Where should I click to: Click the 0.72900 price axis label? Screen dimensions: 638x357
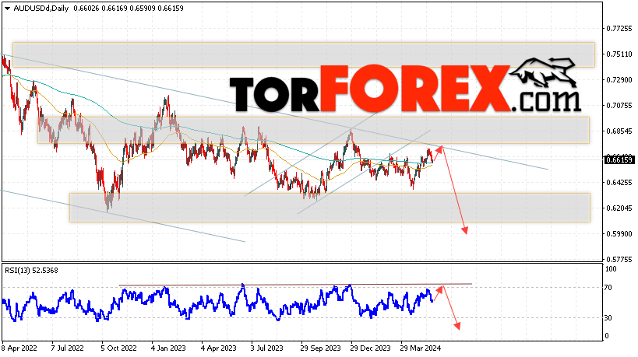tap(619, 79)
